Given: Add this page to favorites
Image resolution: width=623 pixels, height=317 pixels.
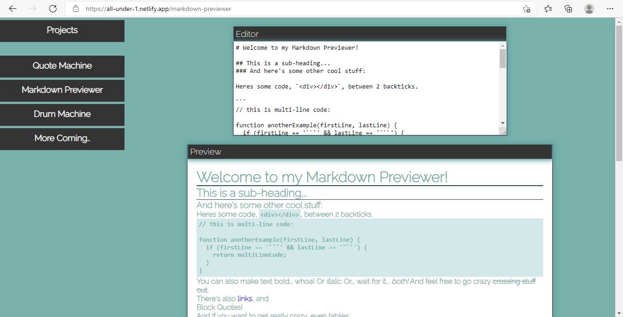Looking at the screenshot, I should pos(526,9).
